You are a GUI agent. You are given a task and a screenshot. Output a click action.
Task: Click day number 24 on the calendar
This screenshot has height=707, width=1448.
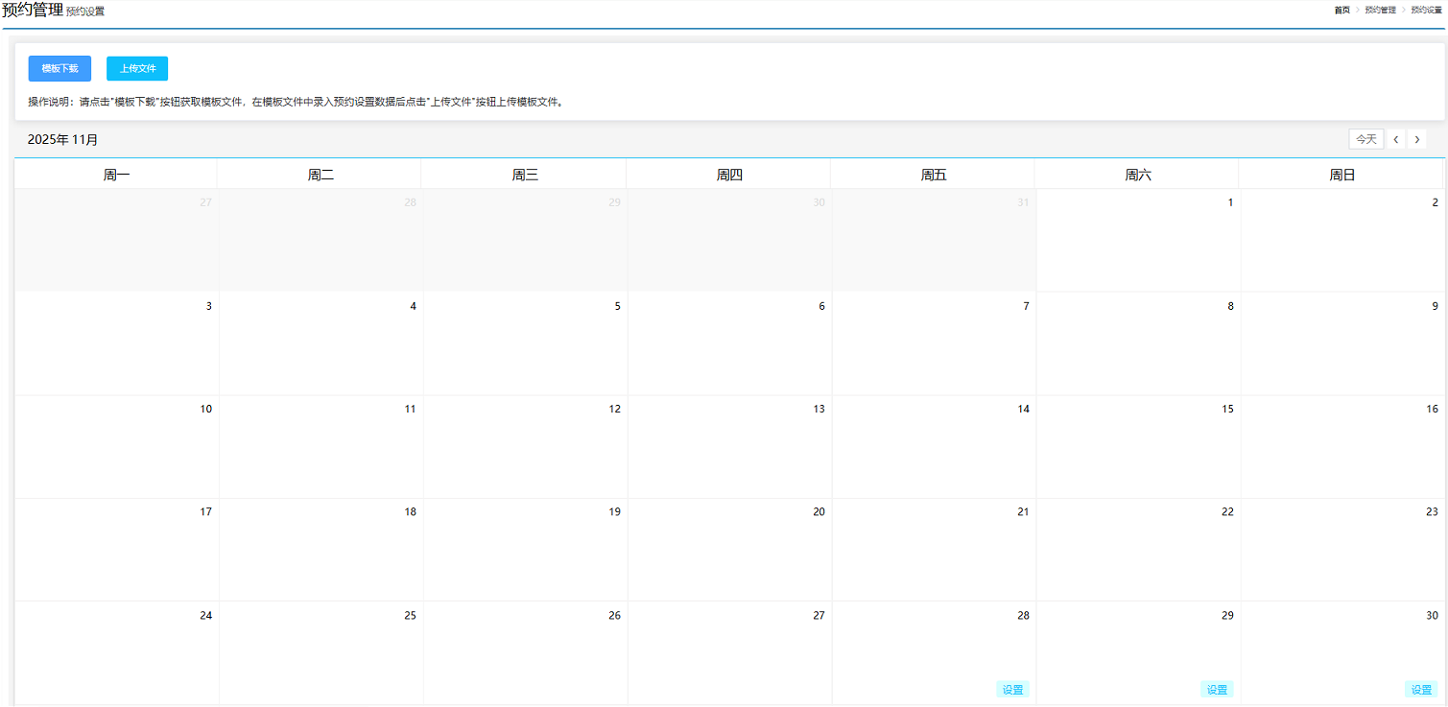pyautogui.click(x=206, y=615)
